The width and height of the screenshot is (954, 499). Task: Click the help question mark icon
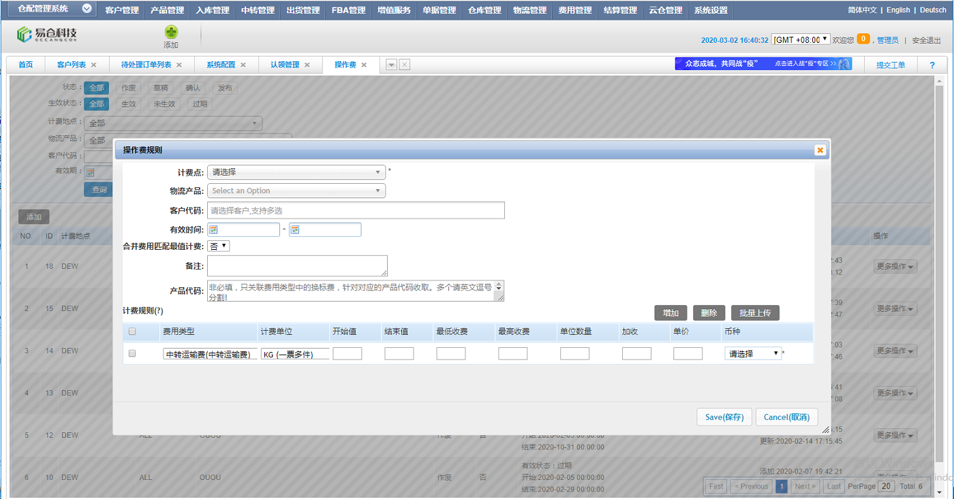point(932,65)
